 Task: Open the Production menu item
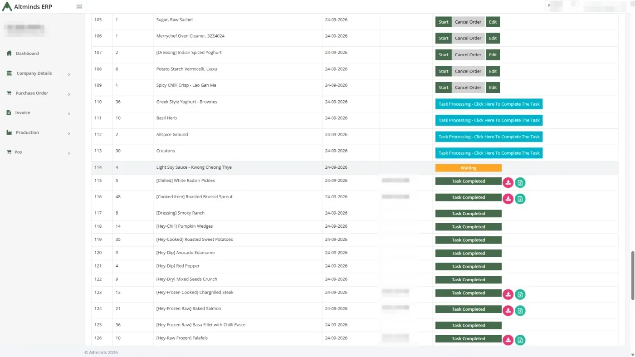(x=27, y=132)
